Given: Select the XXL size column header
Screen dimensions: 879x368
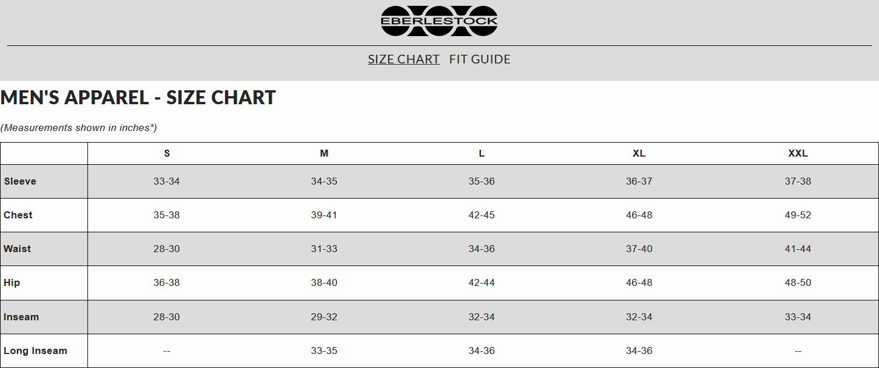Looking at the screenshot, I should click(797, 154).
